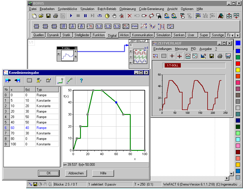Switch to the Kommunikation tab
243x189 pixels.
143,35
